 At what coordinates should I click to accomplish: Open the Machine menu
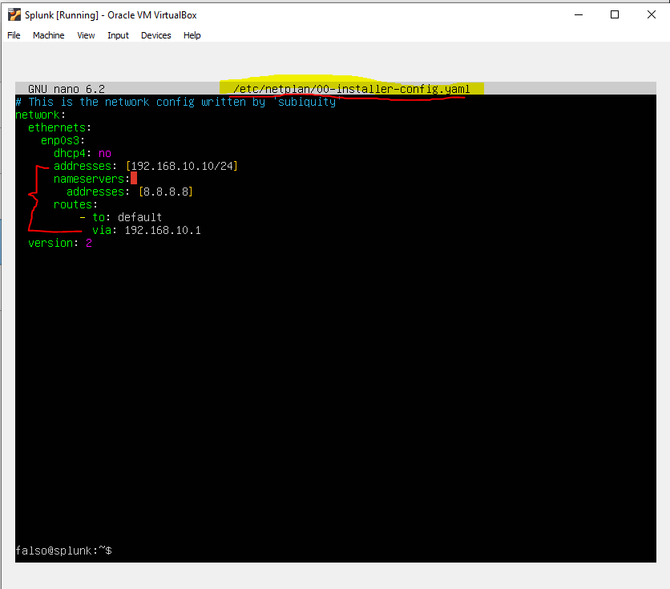[48, 35]
